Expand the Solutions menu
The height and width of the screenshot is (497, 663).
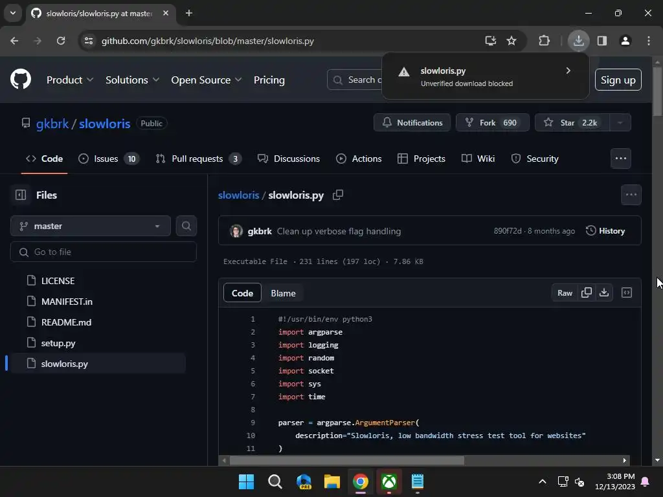(x=132, y=80)
